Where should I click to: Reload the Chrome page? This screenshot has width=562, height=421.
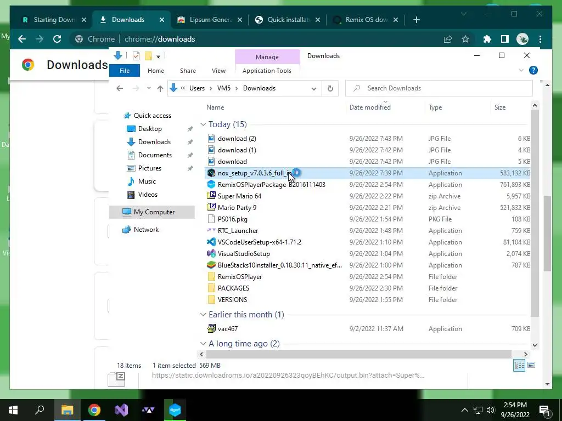click(x=57, y=39)
